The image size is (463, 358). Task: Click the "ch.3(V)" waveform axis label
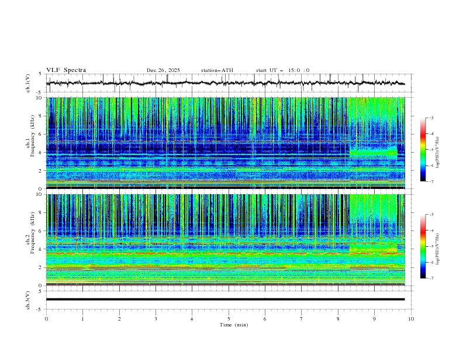[27, 300]
